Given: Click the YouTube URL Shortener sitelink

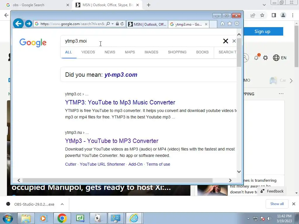Looking at the screenshot, I should (102, 164).
